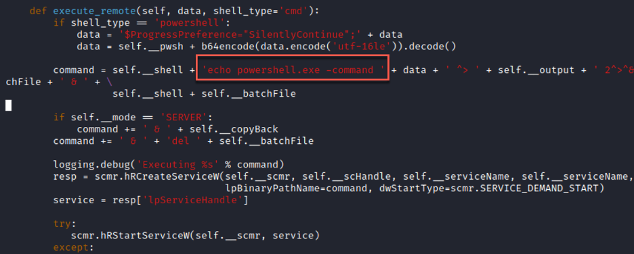Viewport: 634px width, 254px height.
Task: Click scmr.hRCreateServiceW function call
Action: (157, 176)
